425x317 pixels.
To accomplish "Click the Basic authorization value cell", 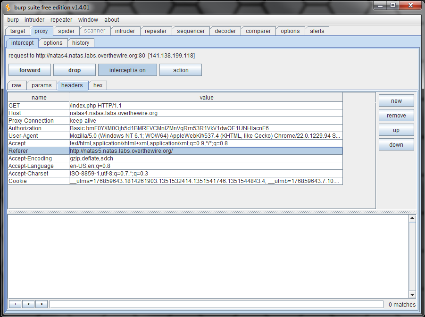I will (206, 128).
